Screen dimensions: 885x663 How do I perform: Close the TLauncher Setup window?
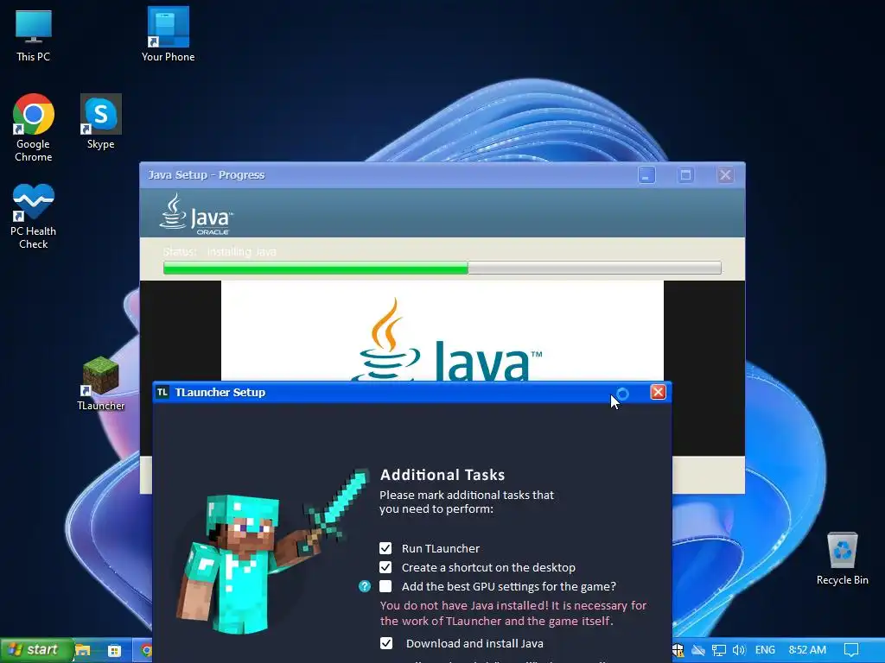coord(658,393)
